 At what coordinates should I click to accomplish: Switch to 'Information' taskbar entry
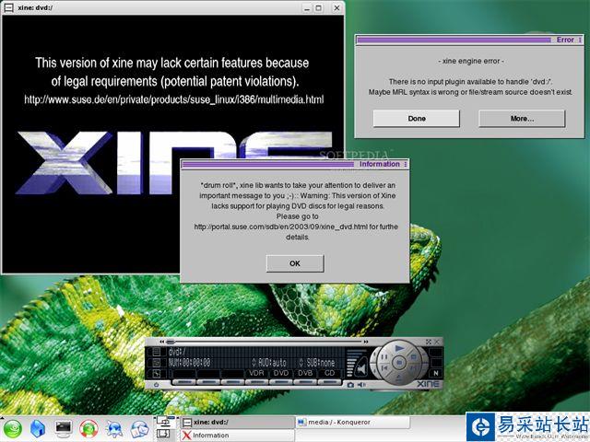pos(238,436)
